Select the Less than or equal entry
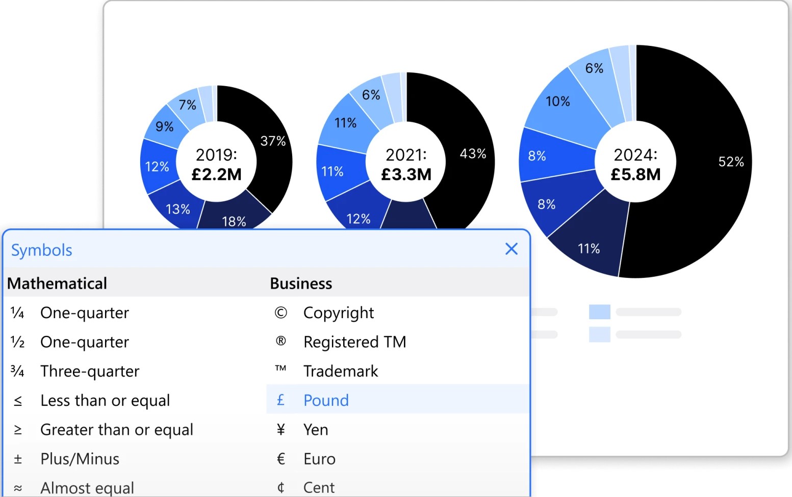The height and width of the screenshot is (497, 792). [x=105, y=400]
